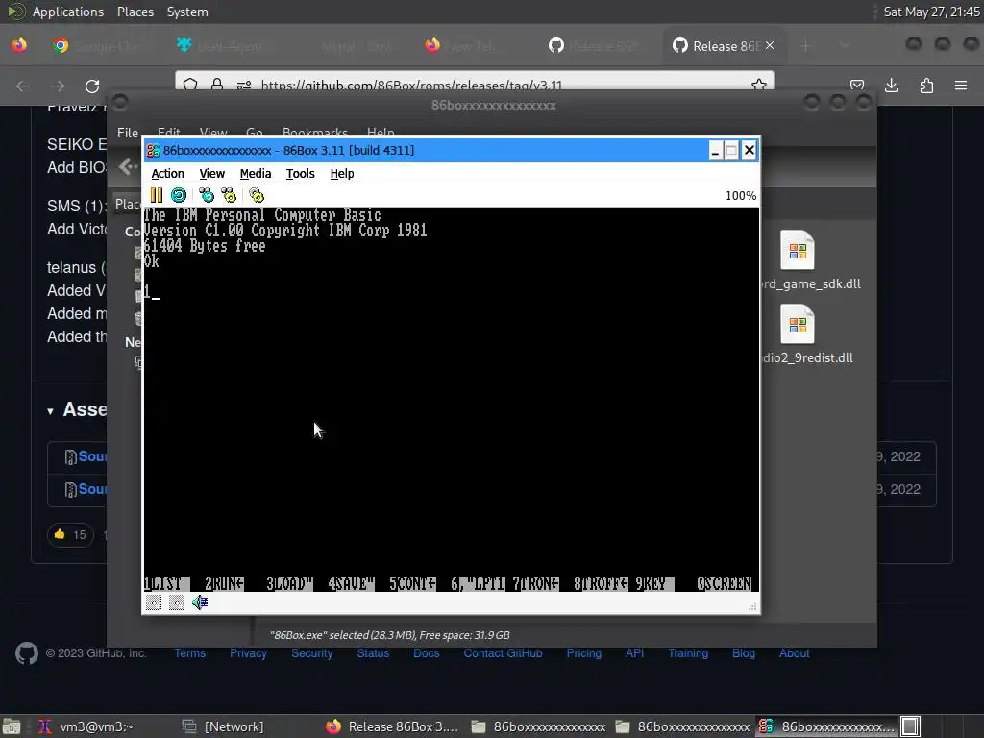Screen dimensions: 984x738
Task: Open the GitHub footer Security link
Action: coord(312,653)
